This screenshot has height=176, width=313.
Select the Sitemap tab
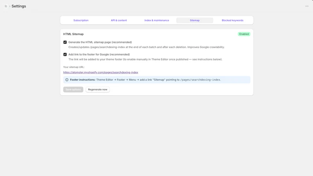tap(194, 20)
